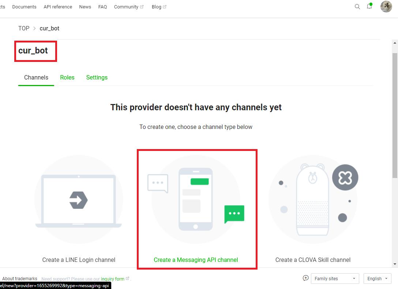
Task: Click the vertical scrollbar thumb
Action: [x=395, y=116]
